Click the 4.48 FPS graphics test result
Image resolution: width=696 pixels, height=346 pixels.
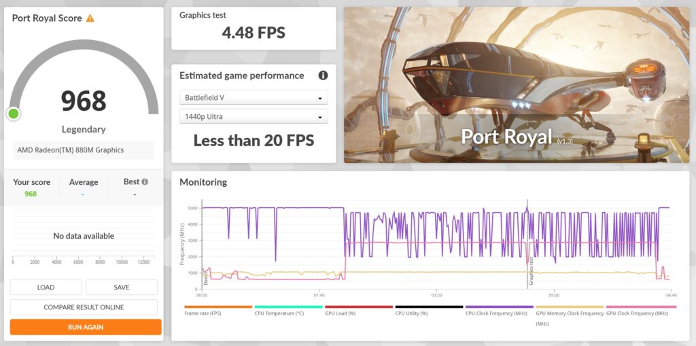pyautogui.click(x=254, y=33)
